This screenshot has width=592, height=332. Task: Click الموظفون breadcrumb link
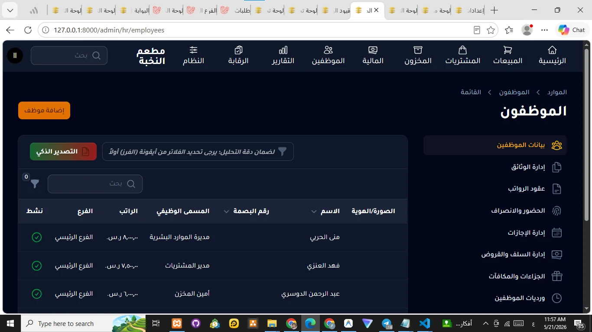click(x=514, y=92)
